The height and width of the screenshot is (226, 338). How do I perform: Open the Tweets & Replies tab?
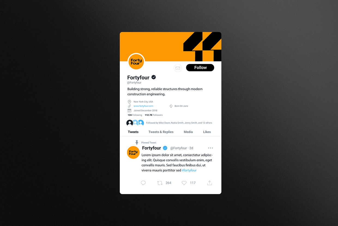tap(161, 132)
